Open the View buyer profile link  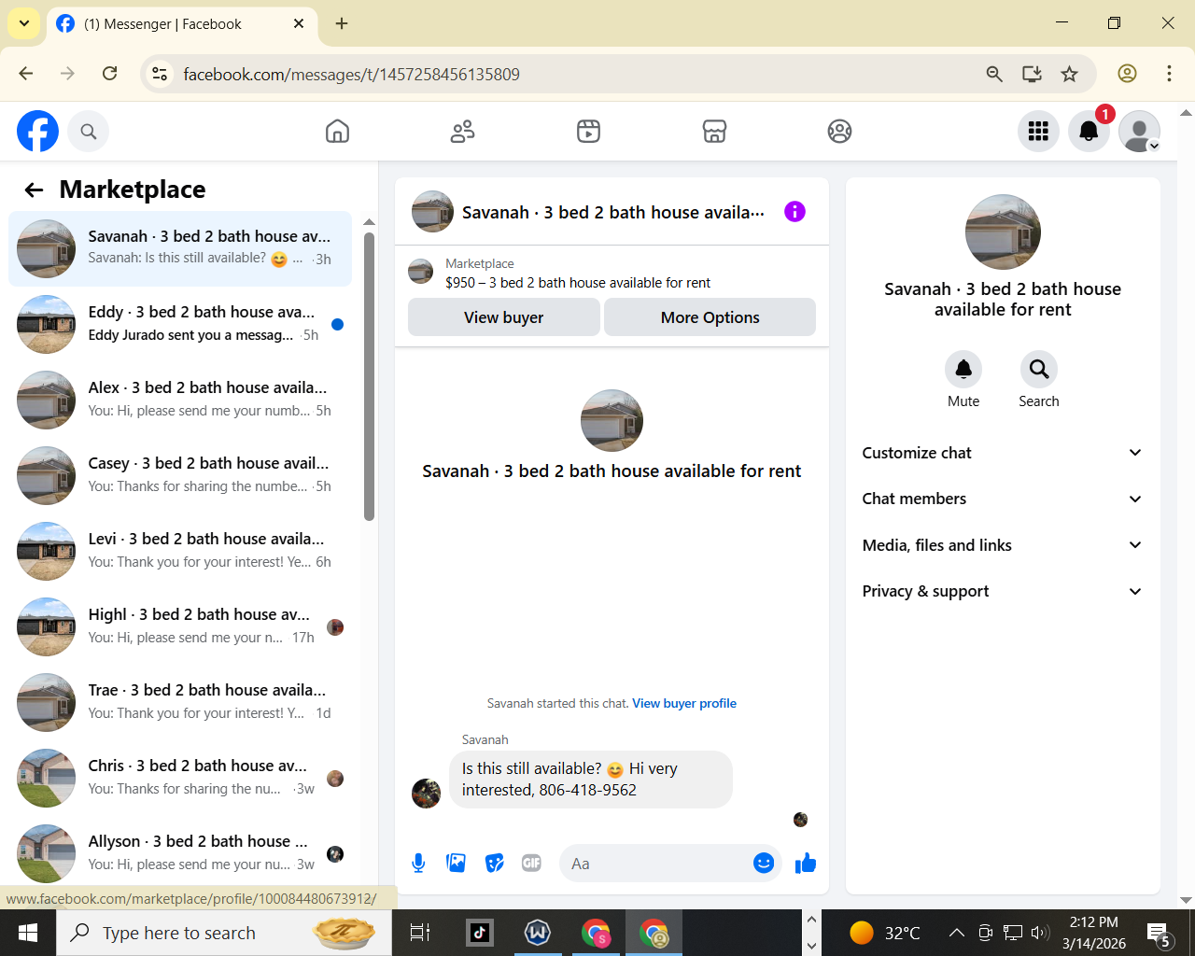[x=684, y=704]
